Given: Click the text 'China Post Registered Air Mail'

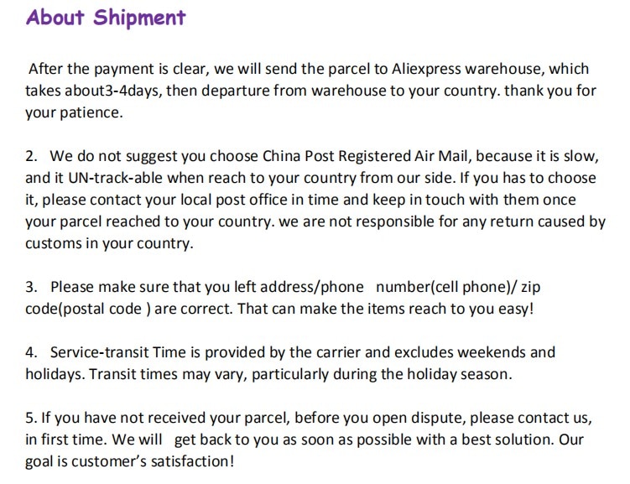Looking at the screenshot, I should point(367,156).
